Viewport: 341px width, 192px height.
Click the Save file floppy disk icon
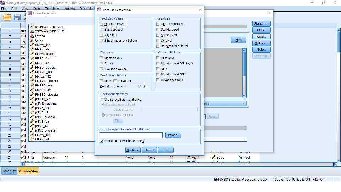pos(17,17)
